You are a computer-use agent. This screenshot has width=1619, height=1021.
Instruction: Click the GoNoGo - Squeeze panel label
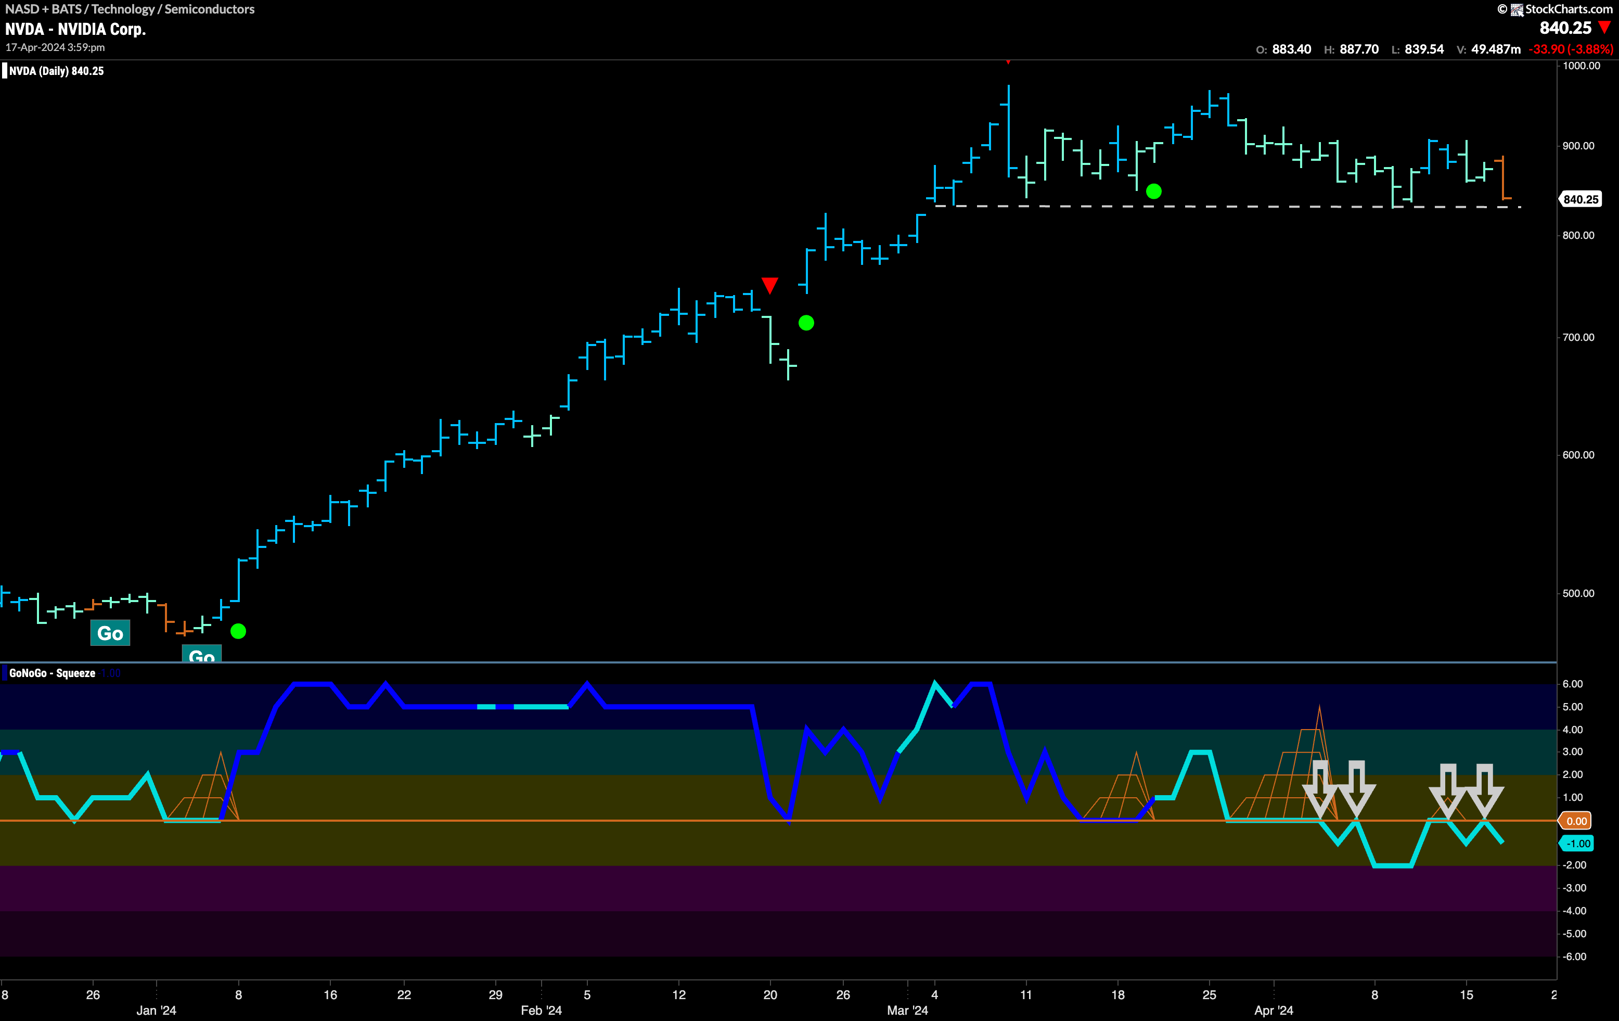[53, 672]
